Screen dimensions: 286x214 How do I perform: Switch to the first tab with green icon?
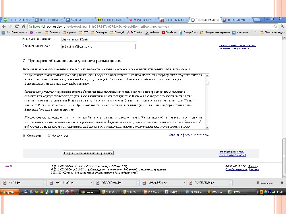pyautogui.click(x=17, y=20)
